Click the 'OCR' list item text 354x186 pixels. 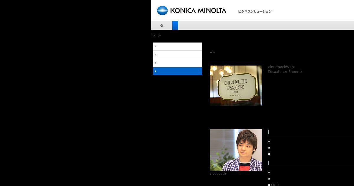click(275, 185)
